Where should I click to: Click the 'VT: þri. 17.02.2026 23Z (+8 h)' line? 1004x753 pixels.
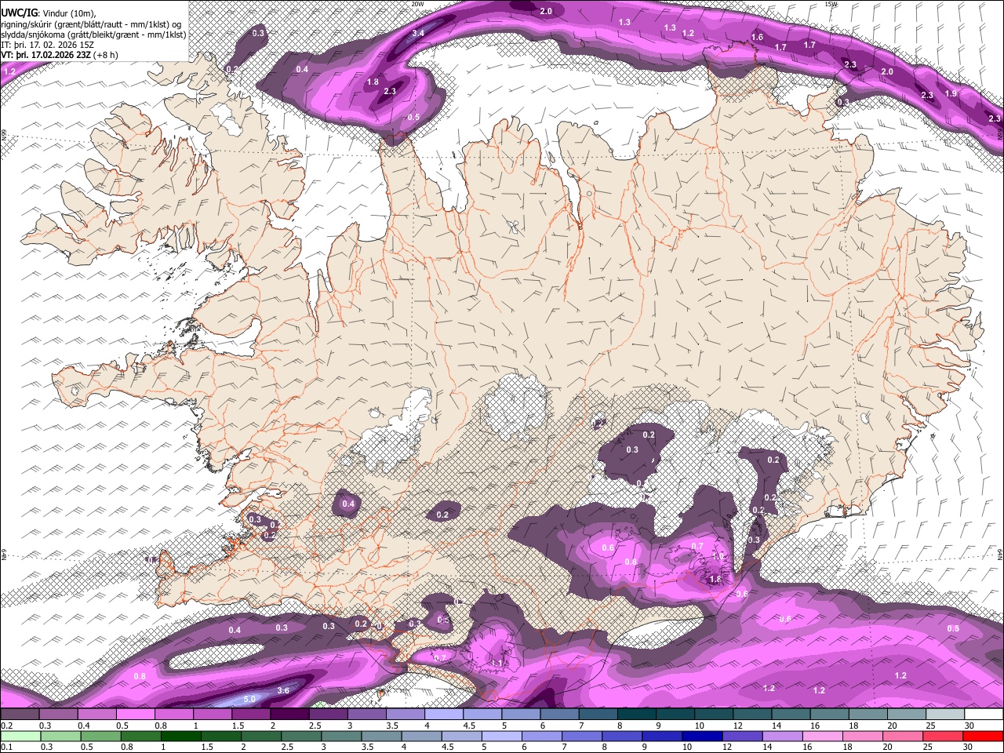[60, 55]
